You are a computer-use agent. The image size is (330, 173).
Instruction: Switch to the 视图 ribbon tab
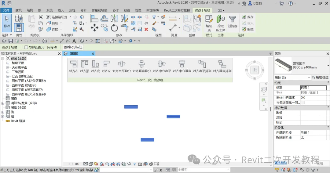click(127, 10)
